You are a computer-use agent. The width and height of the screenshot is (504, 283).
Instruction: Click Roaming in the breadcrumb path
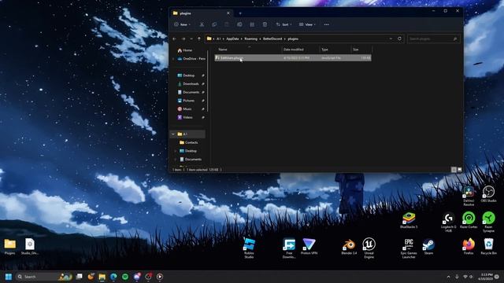coord(250,39)
